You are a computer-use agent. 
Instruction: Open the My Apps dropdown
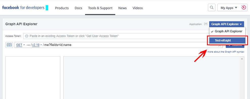click(x=229, y=8)
